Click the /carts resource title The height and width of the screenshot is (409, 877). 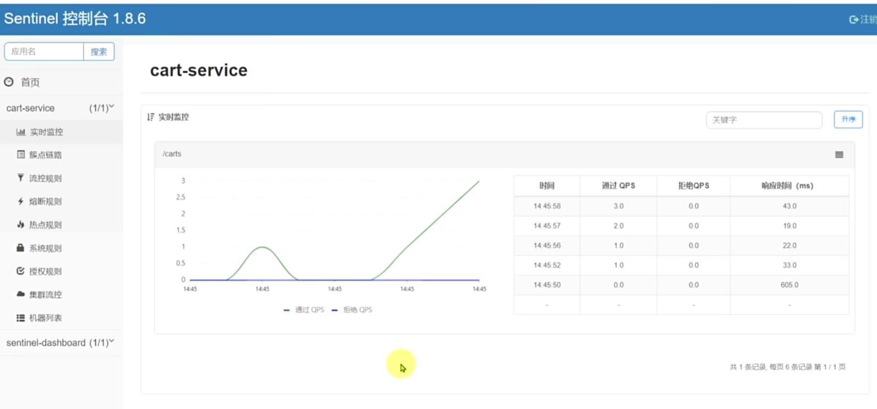[x=172, y=154]
